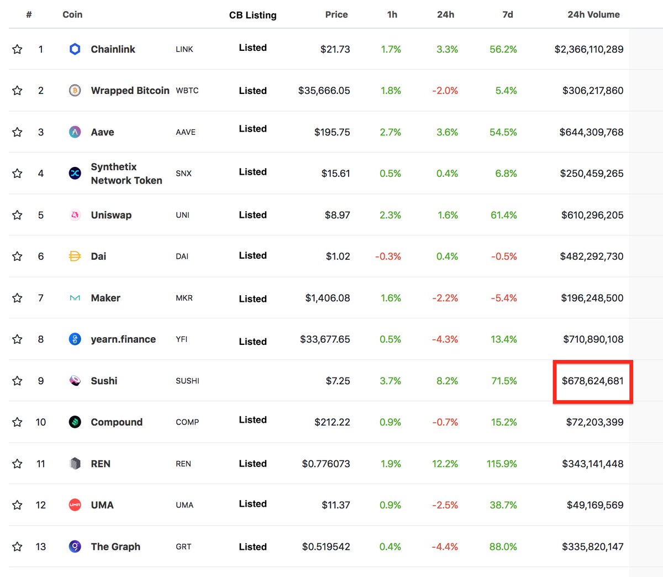
Task: Click the $2,366,110,289 volume value
Action: coord(589,49)
